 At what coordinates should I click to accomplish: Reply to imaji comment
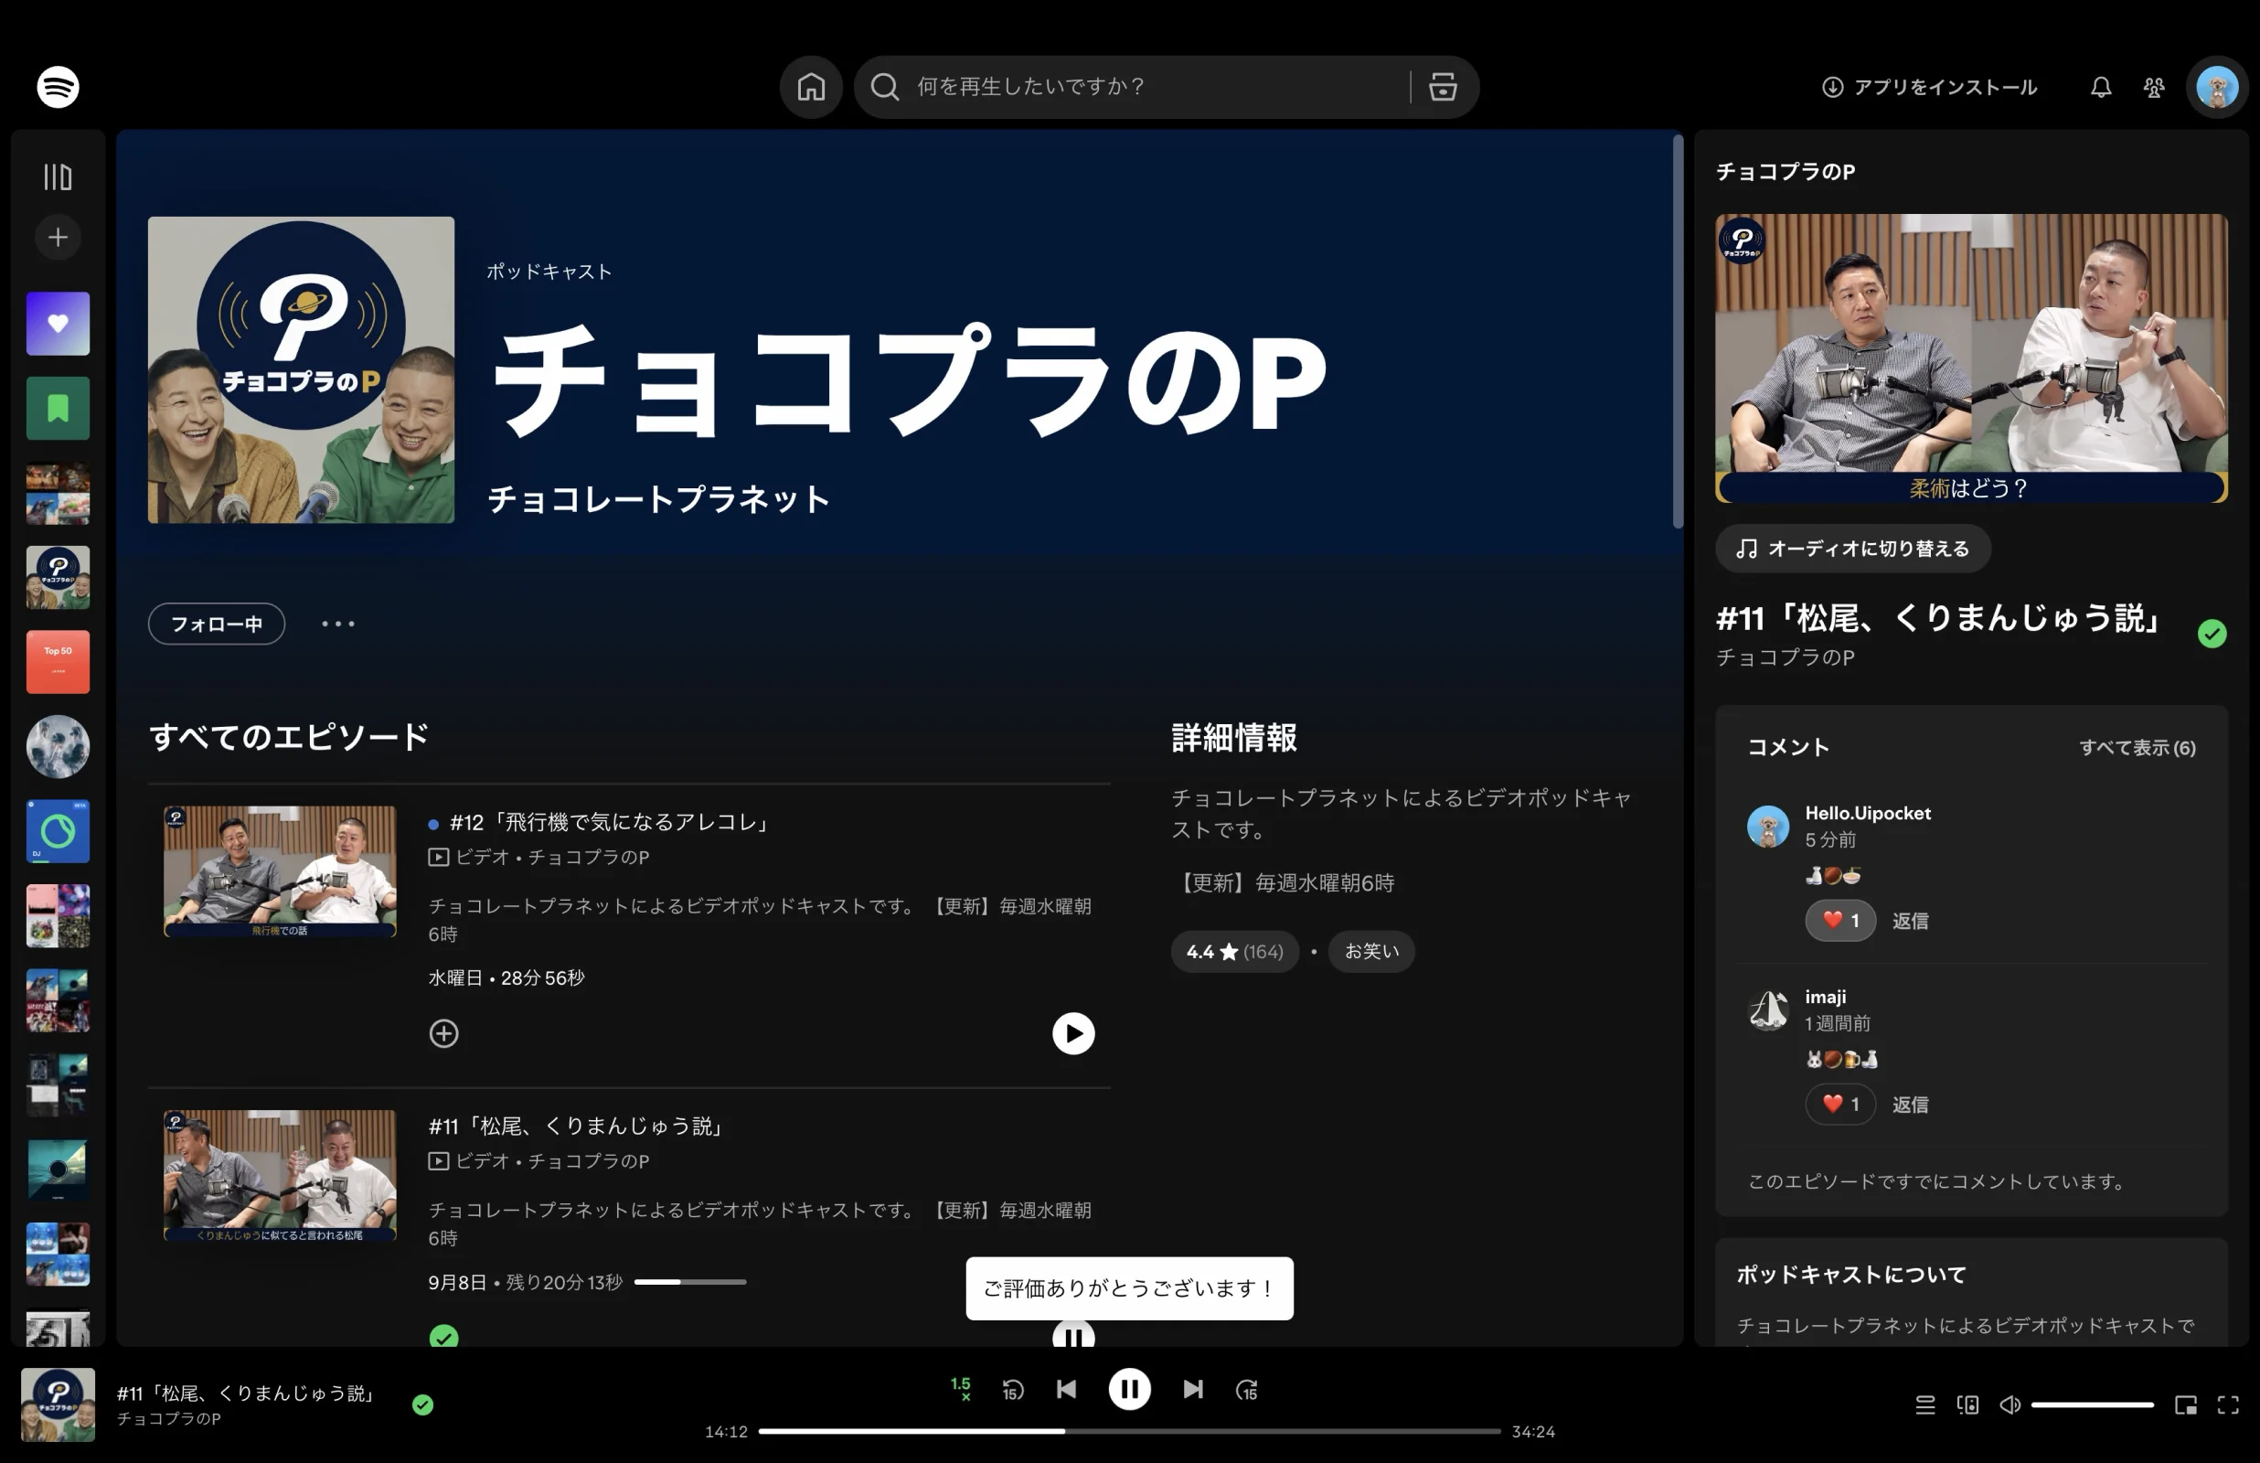click(x=1910, y=1104)
